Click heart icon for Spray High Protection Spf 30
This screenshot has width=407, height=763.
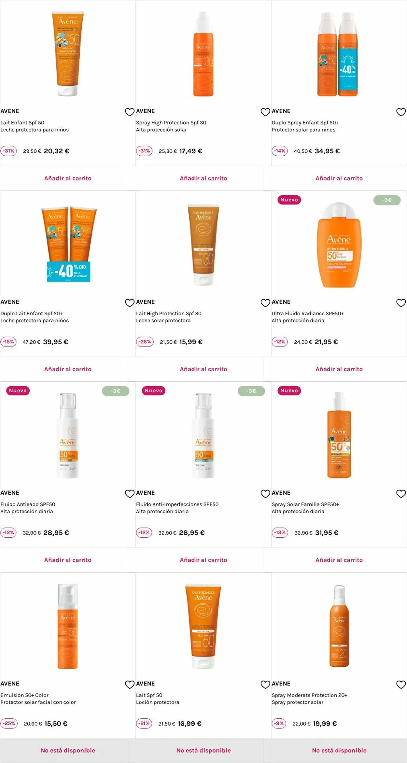coord(265,112)
